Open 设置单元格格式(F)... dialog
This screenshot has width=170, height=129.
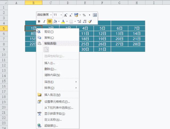click(57, 102)
